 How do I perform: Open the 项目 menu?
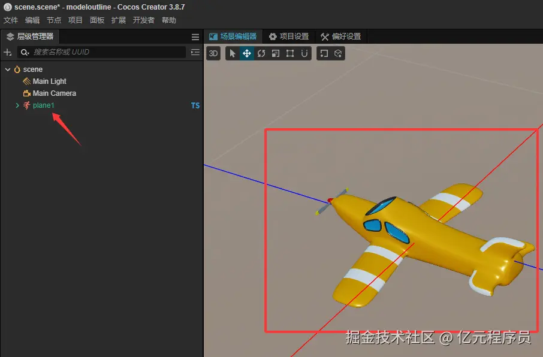[75, 20]
